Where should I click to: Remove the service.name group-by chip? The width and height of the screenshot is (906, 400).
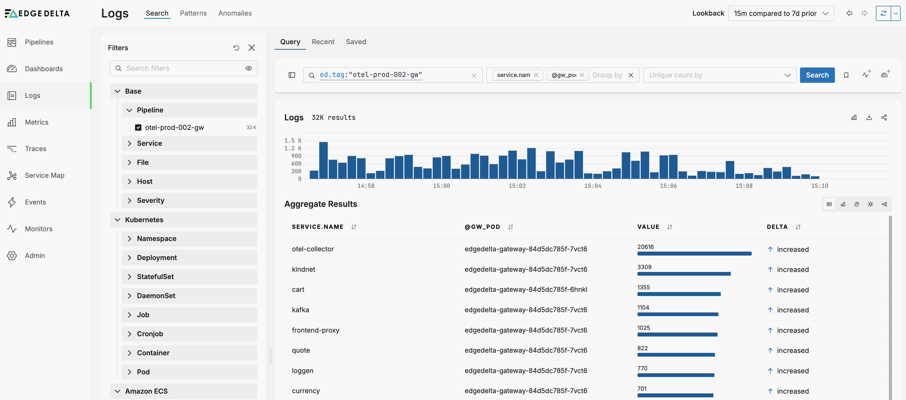(536, 75)
